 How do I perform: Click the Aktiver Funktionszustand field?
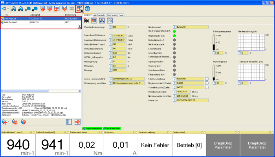tap(128, 79)
